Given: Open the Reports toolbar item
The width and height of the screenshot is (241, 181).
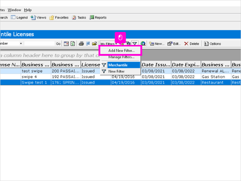Looking at the screenshot, I should click(98, 18).
